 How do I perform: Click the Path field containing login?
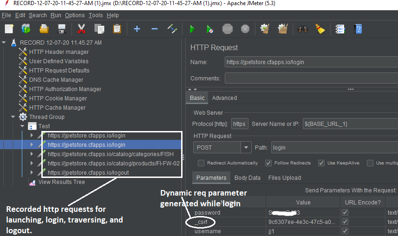[334, 148]
